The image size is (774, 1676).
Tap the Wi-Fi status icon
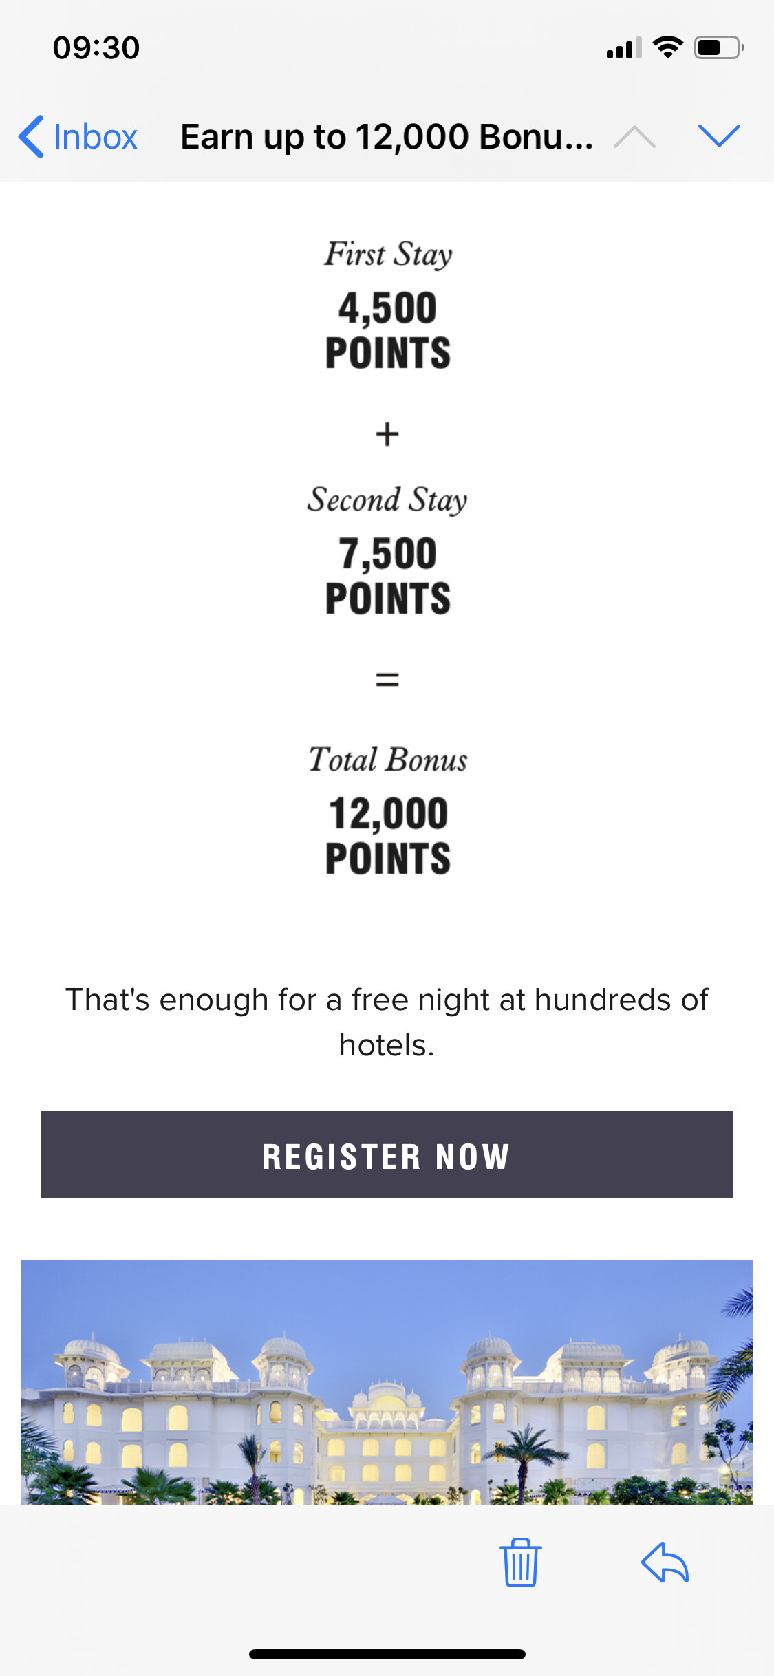click(x=667, y=47)
